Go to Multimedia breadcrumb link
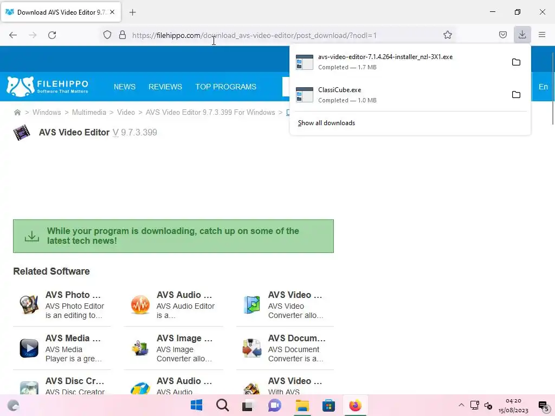Screen dimensions: 555x416 point(89,113)
